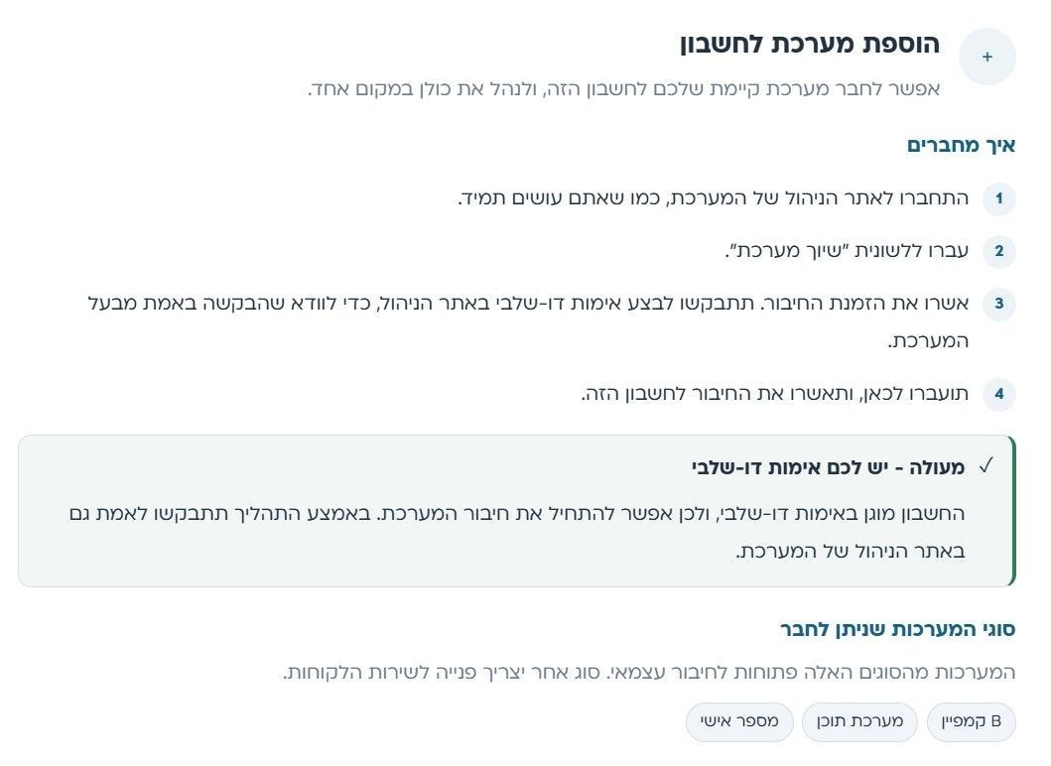Screen dimensions: 1051x766
Task: Click the step 2 number badge
Action: pos(998,251)
